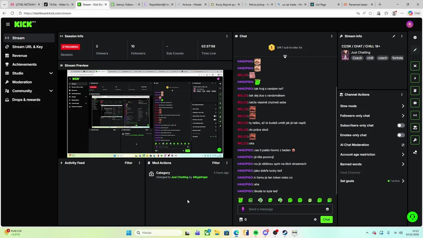Open Windows Start menu

(129, 233)
